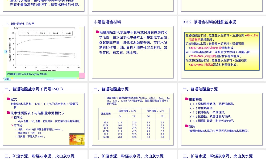
Task: Click the line starting '矿渣硅酸盐水泥：'
Action: (215, 44)
